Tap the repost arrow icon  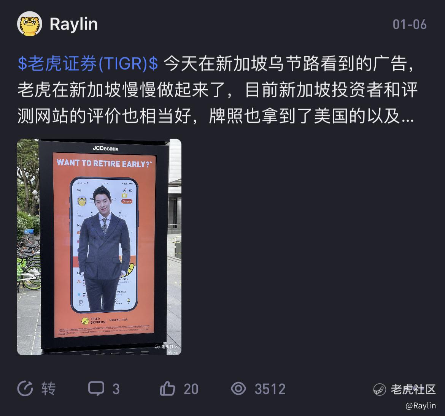coord(25,389)
